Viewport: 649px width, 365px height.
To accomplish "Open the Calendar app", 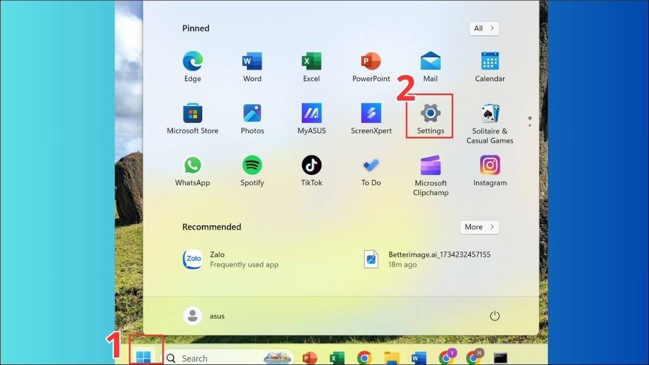I will (x=490, y=67).
